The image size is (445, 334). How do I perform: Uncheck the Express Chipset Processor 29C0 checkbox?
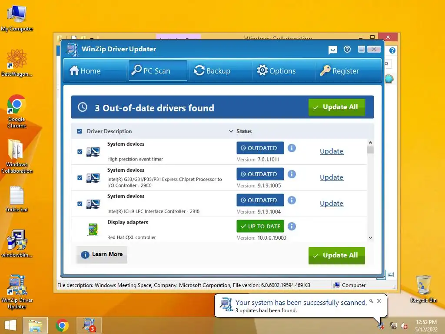(80, 178)
